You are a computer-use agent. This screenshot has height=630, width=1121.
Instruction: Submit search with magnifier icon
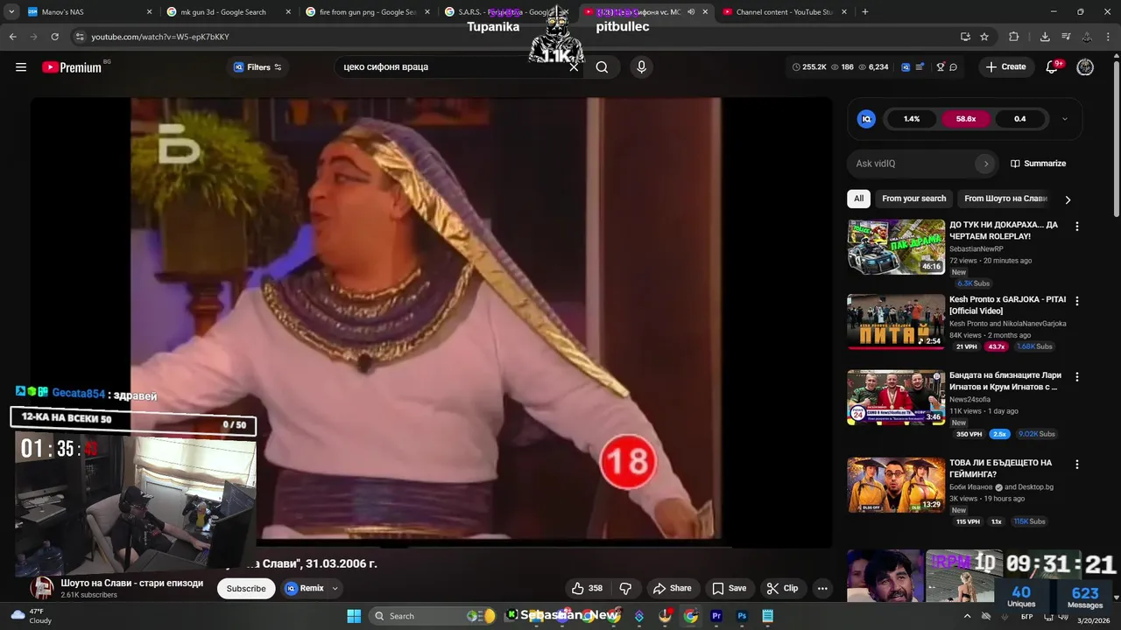click(602, 67)
